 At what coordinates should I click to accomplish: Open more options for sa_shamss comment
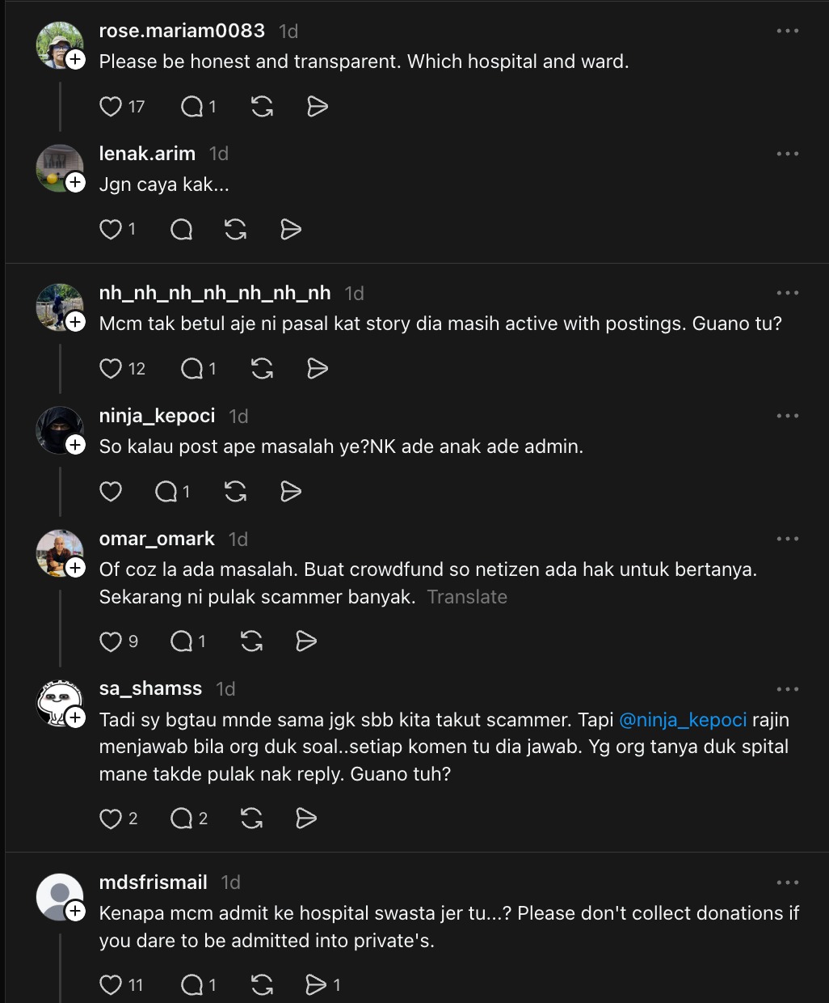pyautogui.click(x=787, y=689)
